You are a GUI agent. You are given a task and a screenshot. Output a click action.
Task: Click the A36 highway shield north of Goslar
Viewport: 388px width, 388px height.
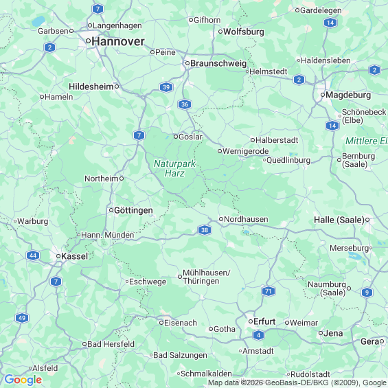pos(185,104)
